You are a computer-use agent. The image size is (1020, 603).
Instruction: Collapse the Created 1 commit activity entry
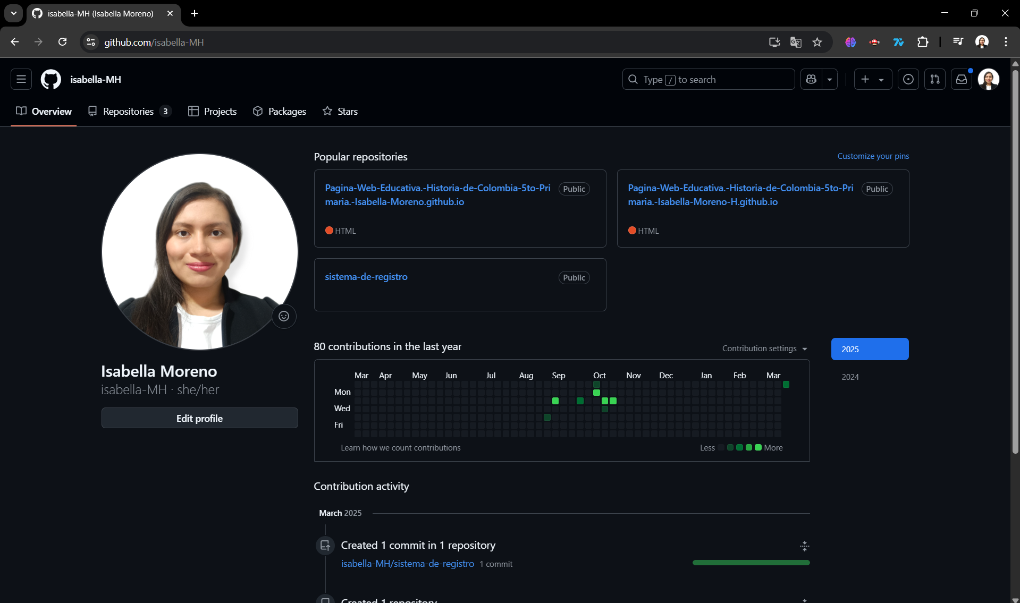click(804, 546)
